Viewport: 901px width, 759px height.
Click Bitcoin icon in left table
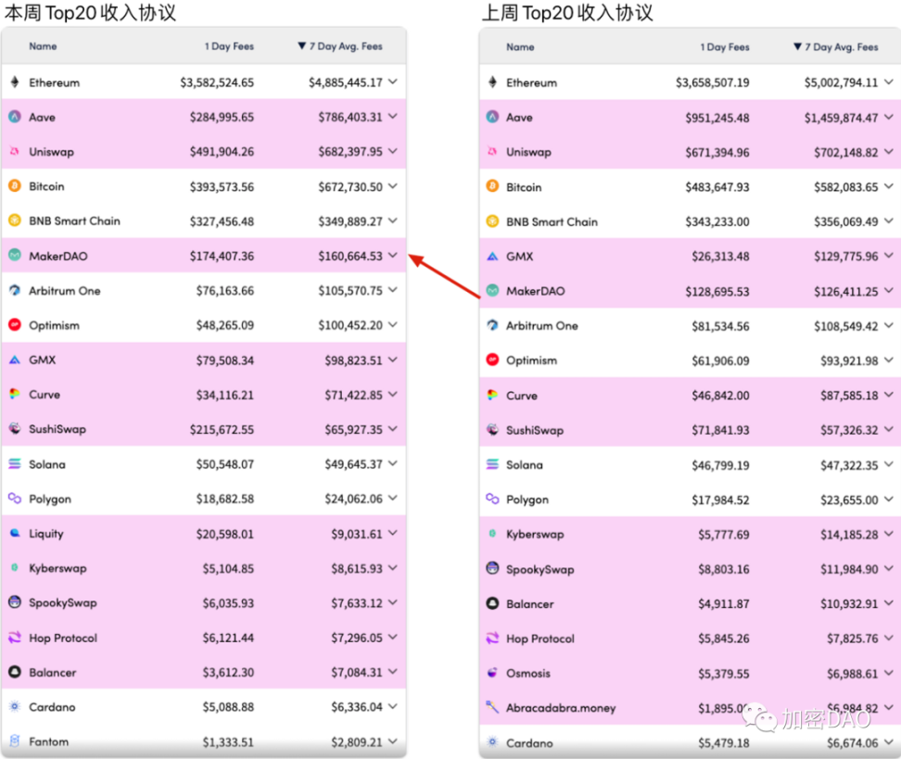15,186
